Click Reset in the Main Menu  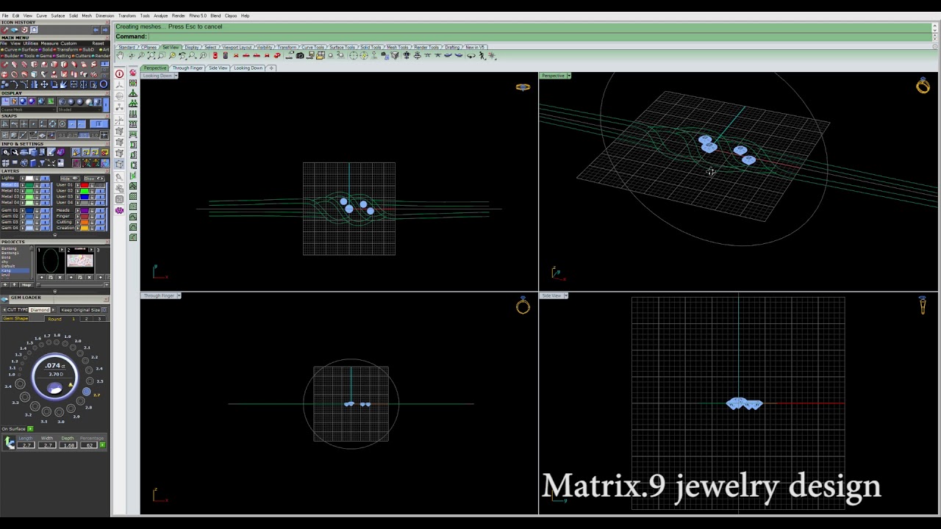point(99,43)
